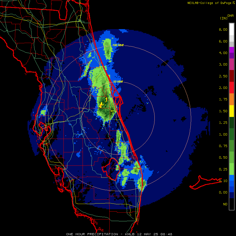The image size is (236, 236).
Task: Click the Grand Bahama island outline
Action: [x=205, y=182]
